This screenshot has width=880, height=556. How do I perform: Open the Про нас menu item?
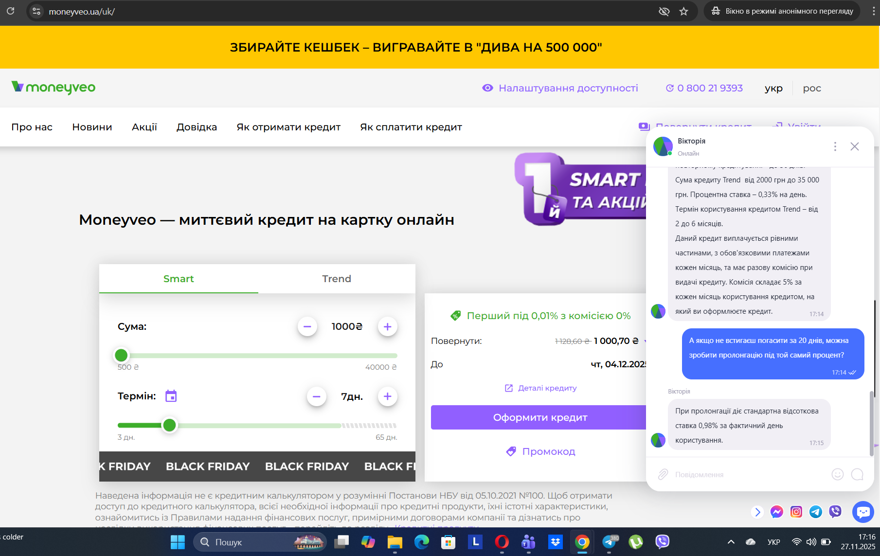coord(32,127)
